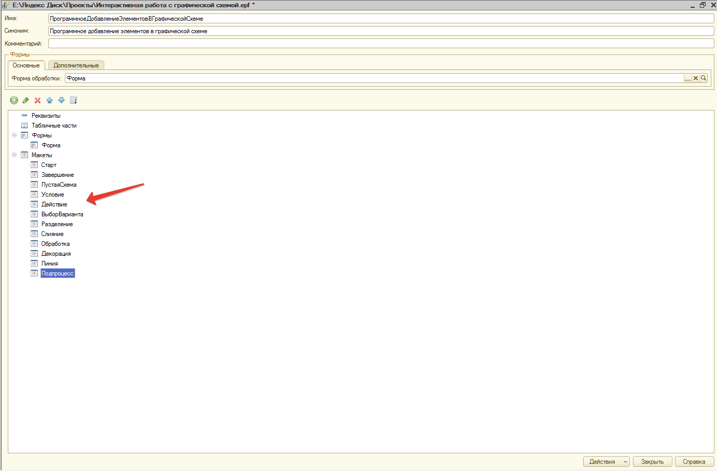Click the pencil Edit icon in toolbar
Viewport: 717px width, 471px height.
(25, 100)
